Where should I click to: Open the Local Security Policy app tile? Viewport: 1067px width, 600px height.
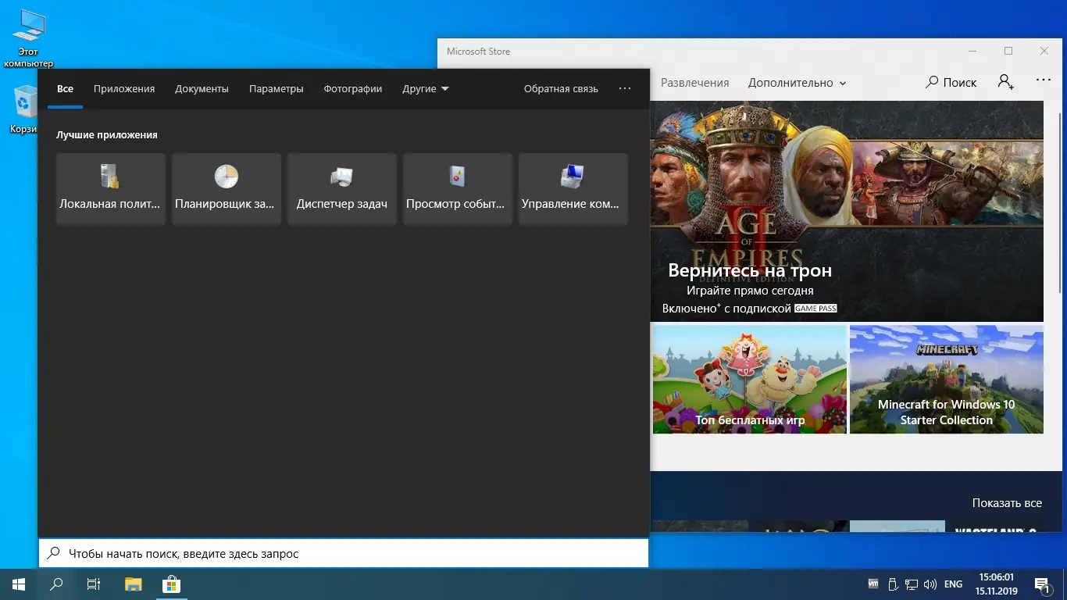[110, 188]
